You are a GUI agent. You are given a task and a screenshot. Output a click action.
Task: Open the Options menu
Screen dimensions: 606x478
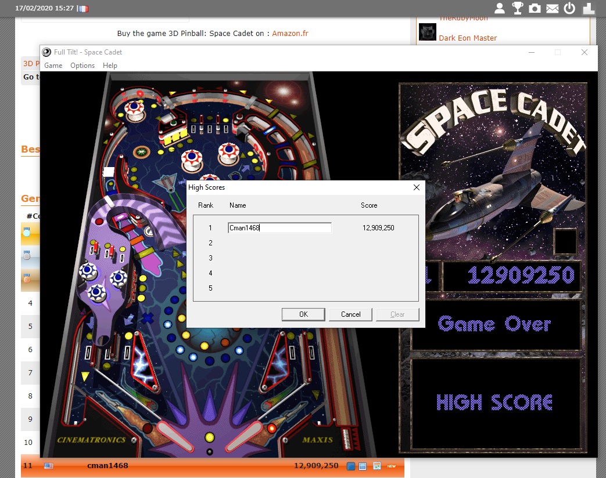tap(83, 66)
